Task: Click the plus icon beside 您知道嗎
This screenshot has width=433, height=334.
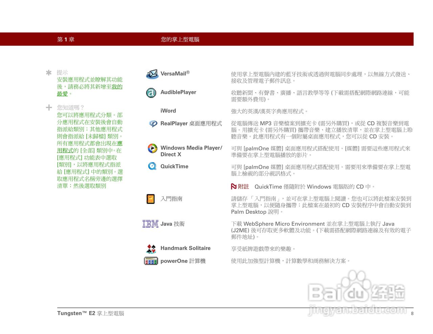Action: pyautogui.click(x=49, y=107)
